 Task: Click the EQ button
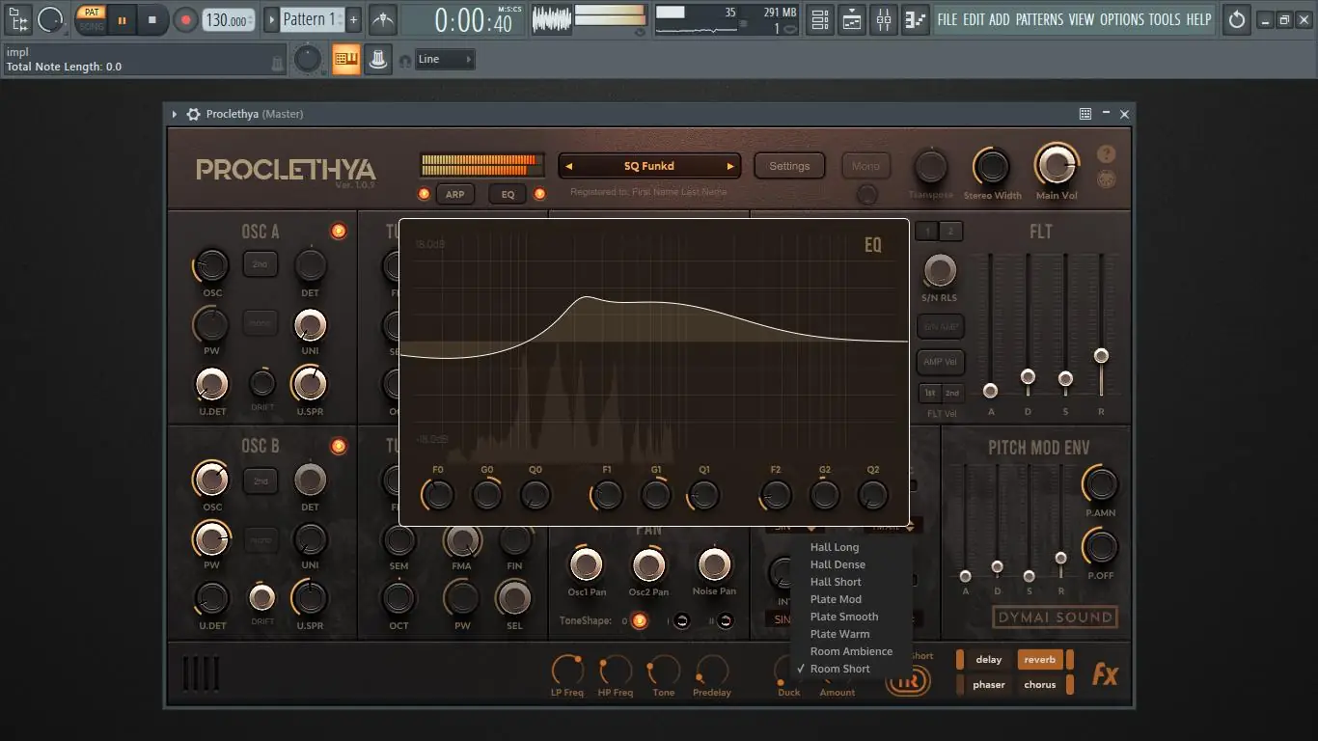(x=508, y=194)
